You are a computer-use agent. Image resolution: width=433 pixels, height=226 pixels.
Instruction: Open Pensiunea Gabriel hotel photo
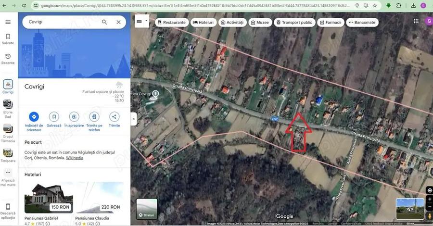pos(49,197)
